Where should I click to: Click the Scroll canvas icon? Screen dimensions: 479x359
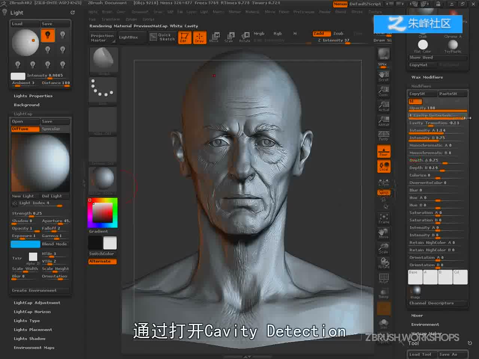pyautogui.click(x=384, y=76)
